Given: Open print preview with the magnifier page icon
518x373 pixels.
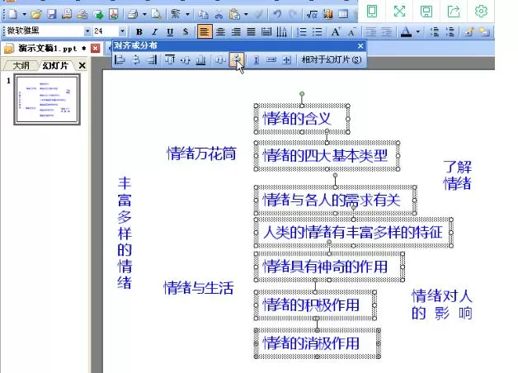Looking at the screenshot, I should (156, 14).
